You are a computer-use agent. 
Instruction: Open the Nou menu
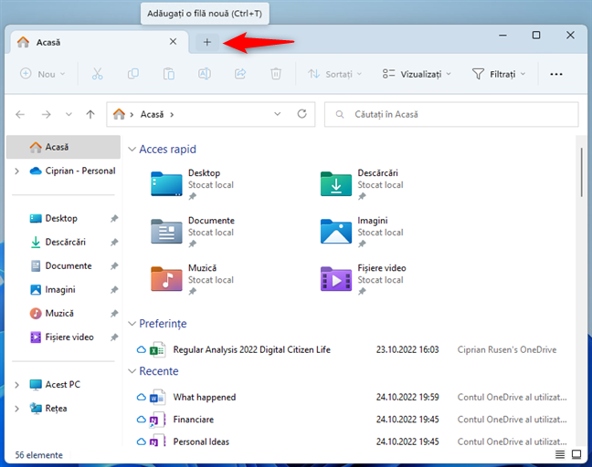(x=42, y=74)
